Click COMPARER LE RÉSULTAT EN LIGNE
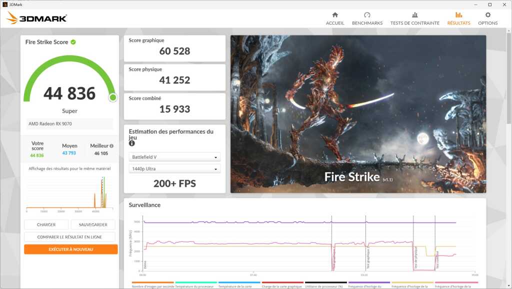512x289 pixels. [x=69, y=237]
